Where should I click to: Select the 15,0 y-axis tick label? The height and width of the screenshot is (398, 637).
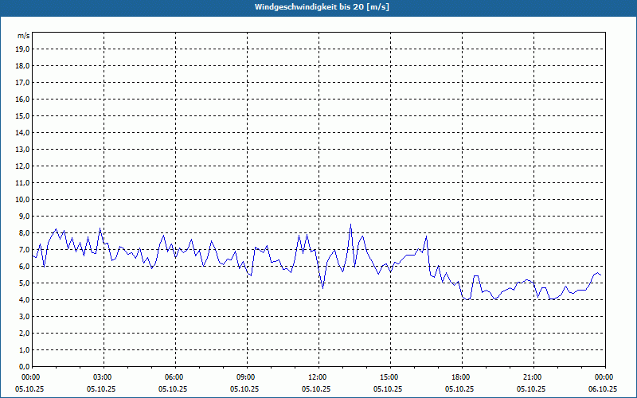[23, 115]
